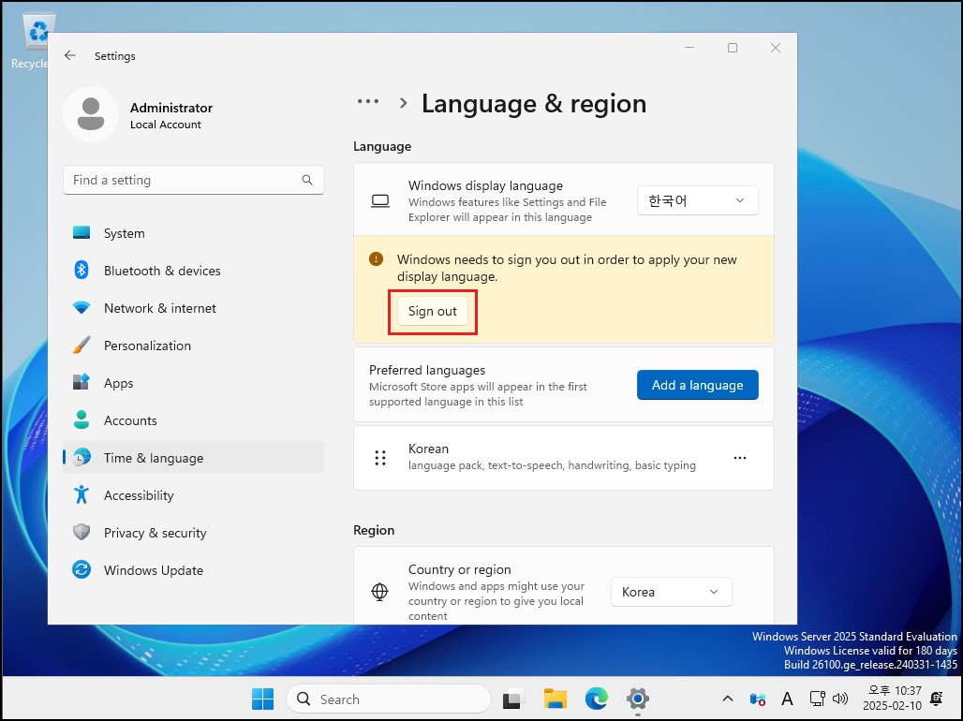Click the Time & language clock-globe icon

(81, 458)
